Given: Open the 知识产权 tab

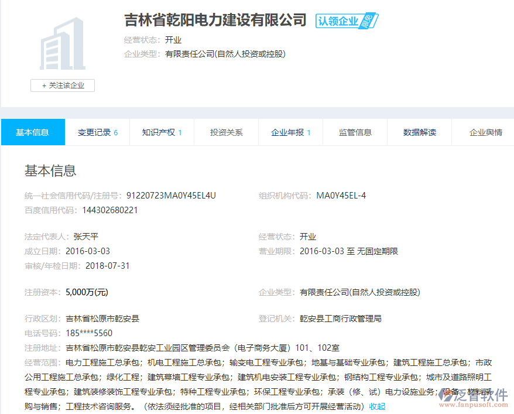Looking at the screenshot, I should (x=162, y=132).
